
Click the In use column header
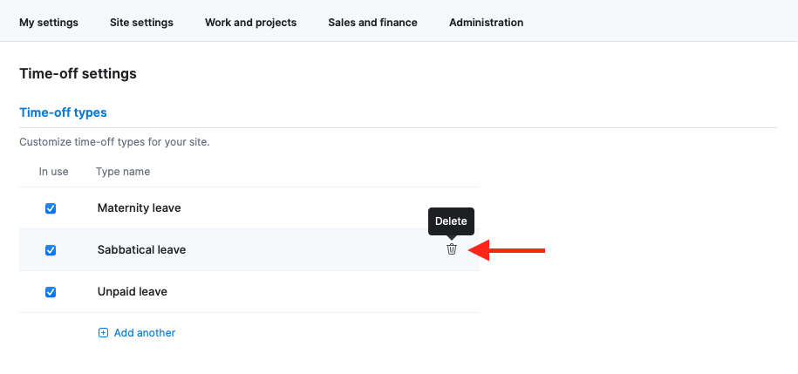[53, 172]
